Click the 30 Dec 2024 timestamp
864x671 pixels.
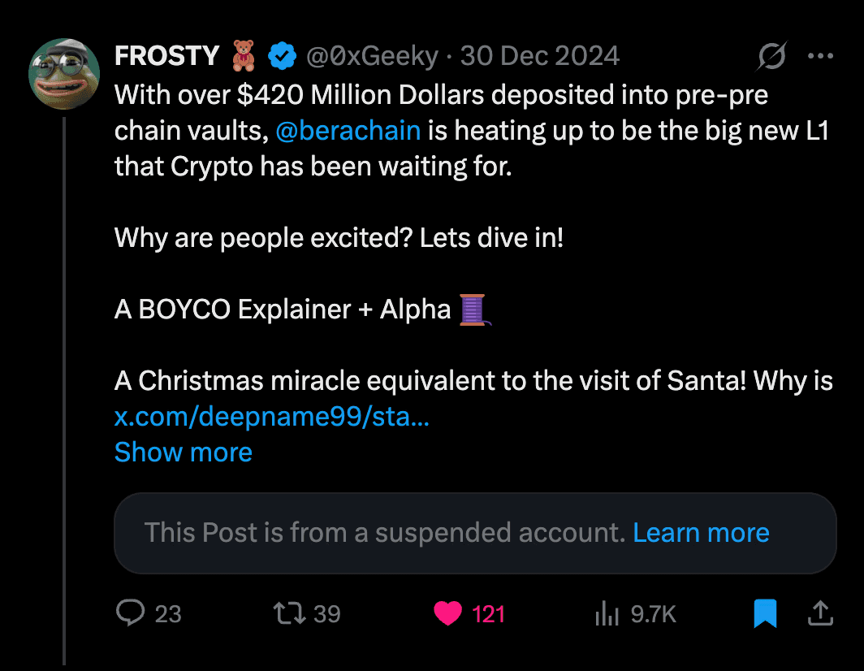coord(541,55)
